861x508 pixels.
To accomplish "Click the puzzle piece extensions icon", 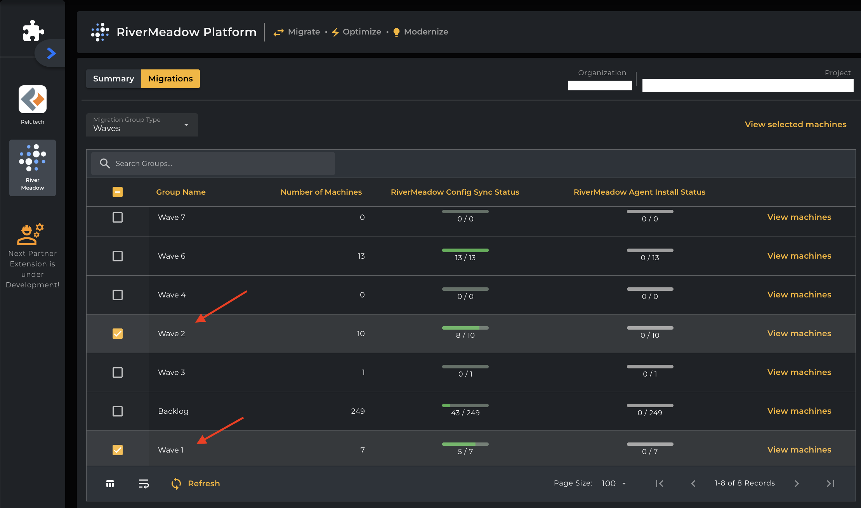I will 33,31.
